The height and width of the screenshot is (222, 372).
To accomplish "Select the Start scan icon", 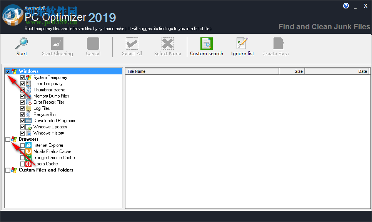I will (x=22, y=44).
